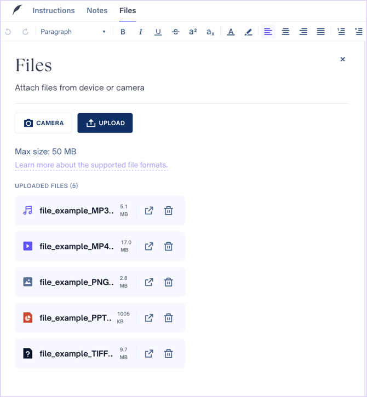Open file_example_MP4 in new window
The width and height of the screenshot is (367, 397).
(149, 246)
